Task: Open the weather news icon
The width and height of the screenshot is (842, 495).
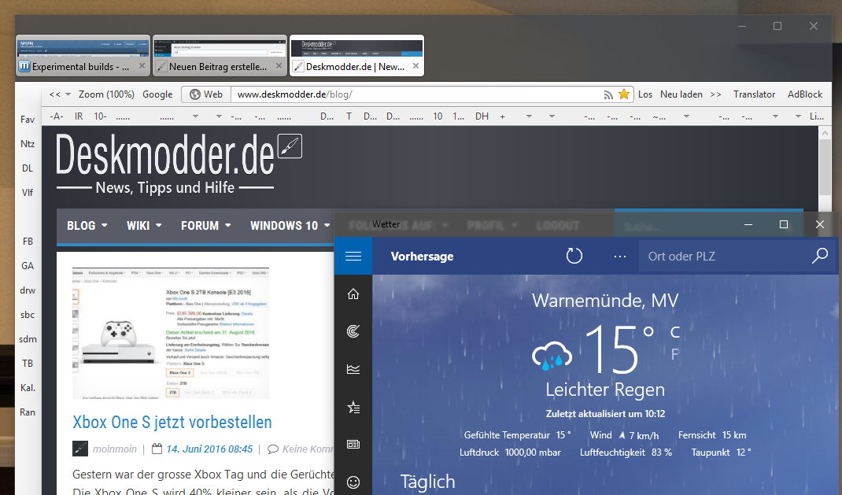Action: coord(353,445)
